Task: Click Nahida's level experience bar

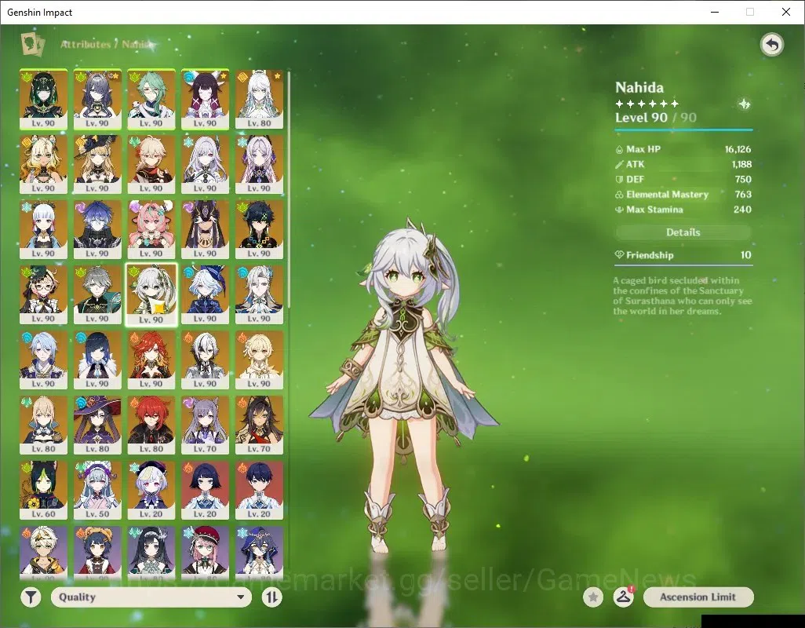Action: (x=683, y=130)
